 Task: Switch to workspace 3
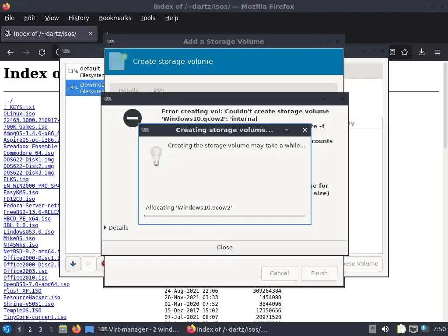coord(41,329)
